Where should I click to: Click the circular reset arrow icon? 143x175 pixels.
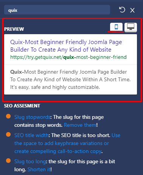[x=122, y=10]
